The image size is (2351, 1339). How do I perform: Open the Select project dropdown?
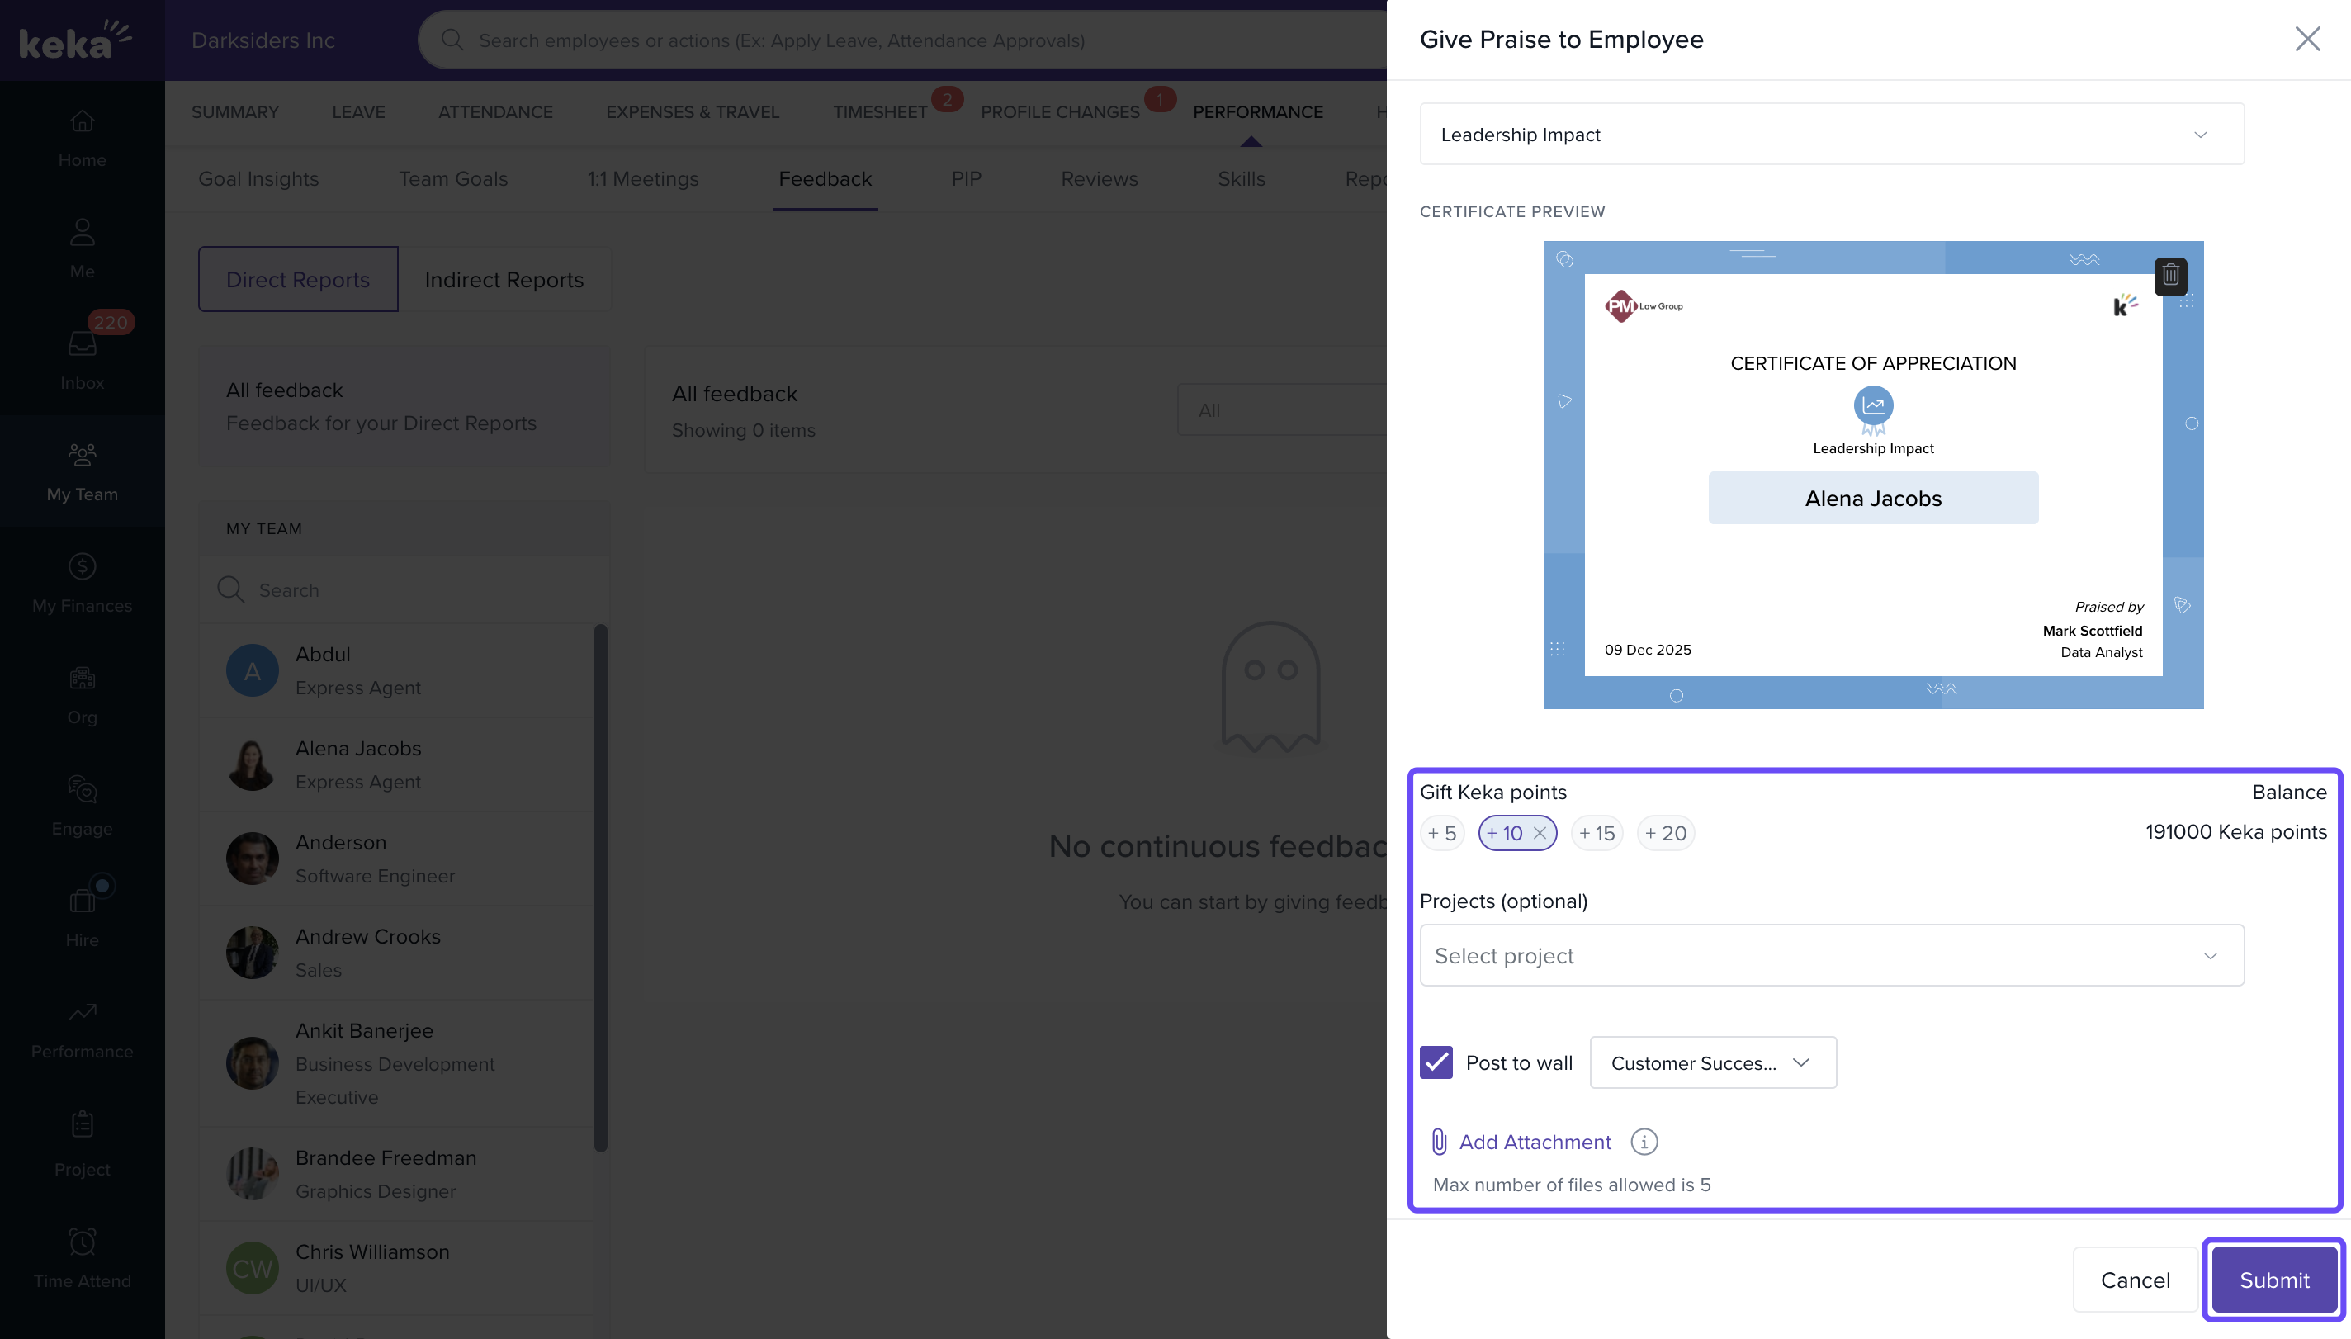1831,955
